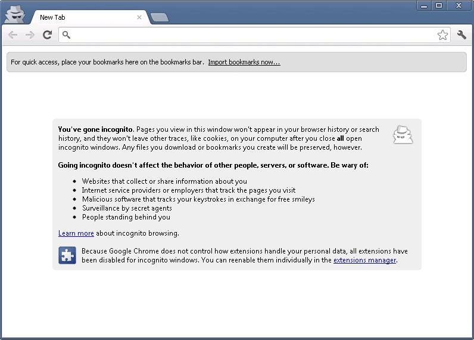
Task: Click the search magnifier in address bar
Action: tap(66, 35)
